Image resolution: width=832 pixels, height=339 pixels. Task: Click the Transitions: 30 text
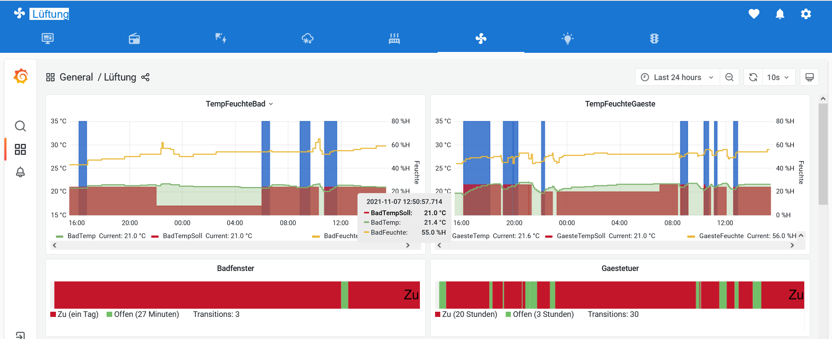coord(613,314)
